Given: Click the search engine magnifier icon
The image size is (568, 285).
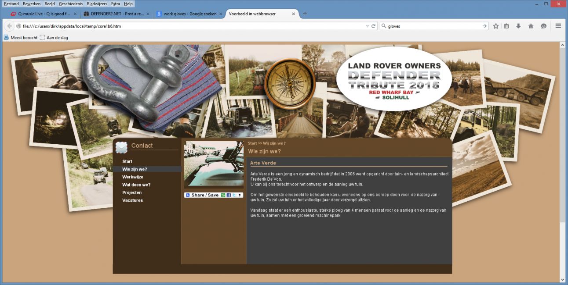Looking at the screenshot, I should click(384, 26).
